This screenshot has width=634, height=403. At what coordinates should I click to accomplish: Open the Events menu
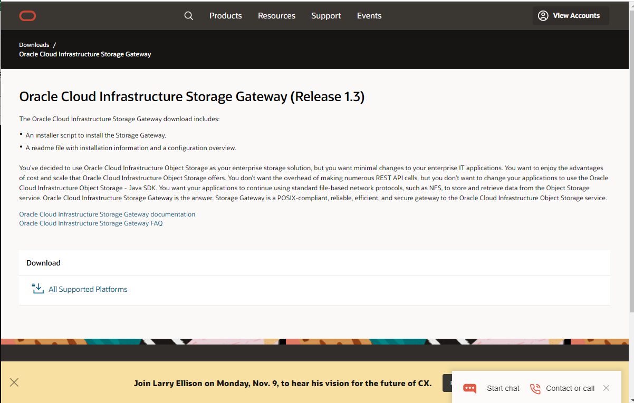pos(369,16)
